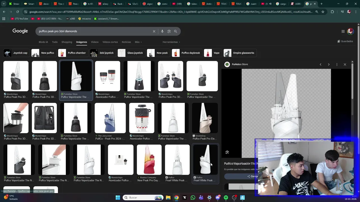Viewport: 360px width, 202px height.
Task: Reload the page in Chrome
Action: [17, 12]
